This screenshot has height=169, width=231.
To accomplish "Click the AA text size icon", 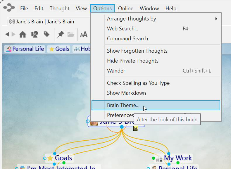I will 84,35.
